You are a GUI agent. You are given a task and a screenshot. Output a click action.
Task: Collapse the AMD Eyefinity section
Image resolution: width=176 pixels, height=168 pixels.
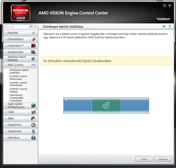[x=20, y=65]
